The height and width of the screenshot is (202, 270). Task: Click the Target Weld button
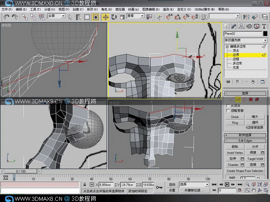(255, 158)
